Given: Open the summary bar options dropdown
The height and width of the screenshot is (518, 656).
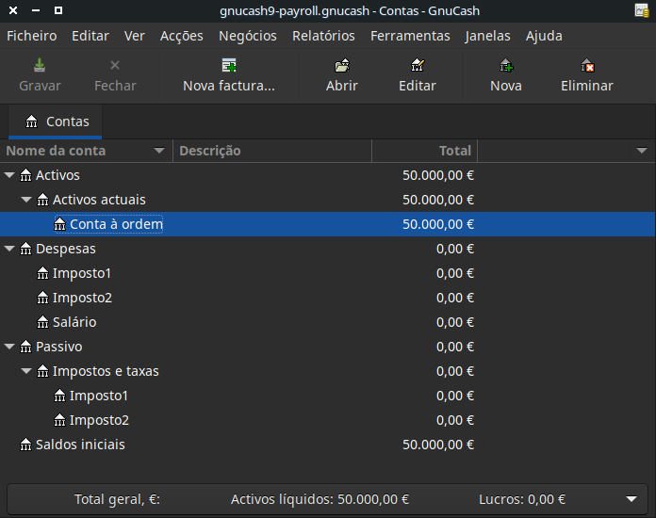Looking at the screenshot, I should click(x=631, y=500).
